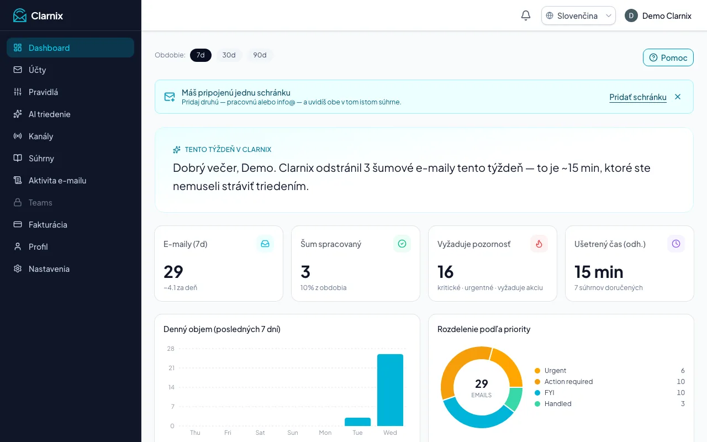
Task: Dismiss the connected mailbox banner
Action: coord(678,97)
